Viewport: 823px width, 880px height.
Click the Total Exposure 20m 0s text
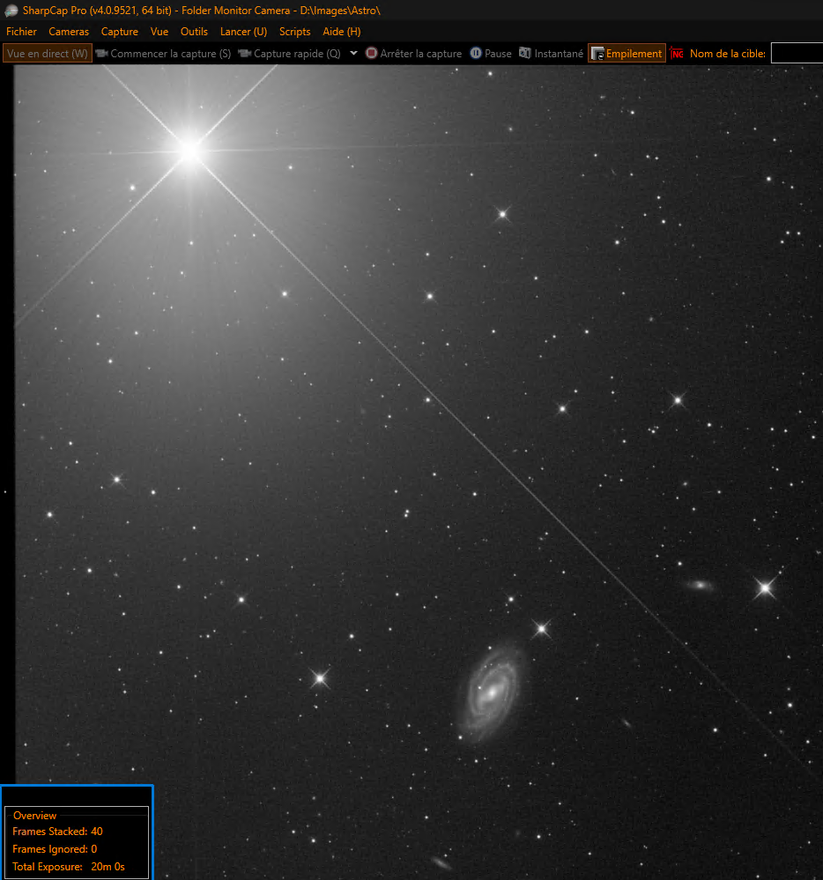coord(69,867)
